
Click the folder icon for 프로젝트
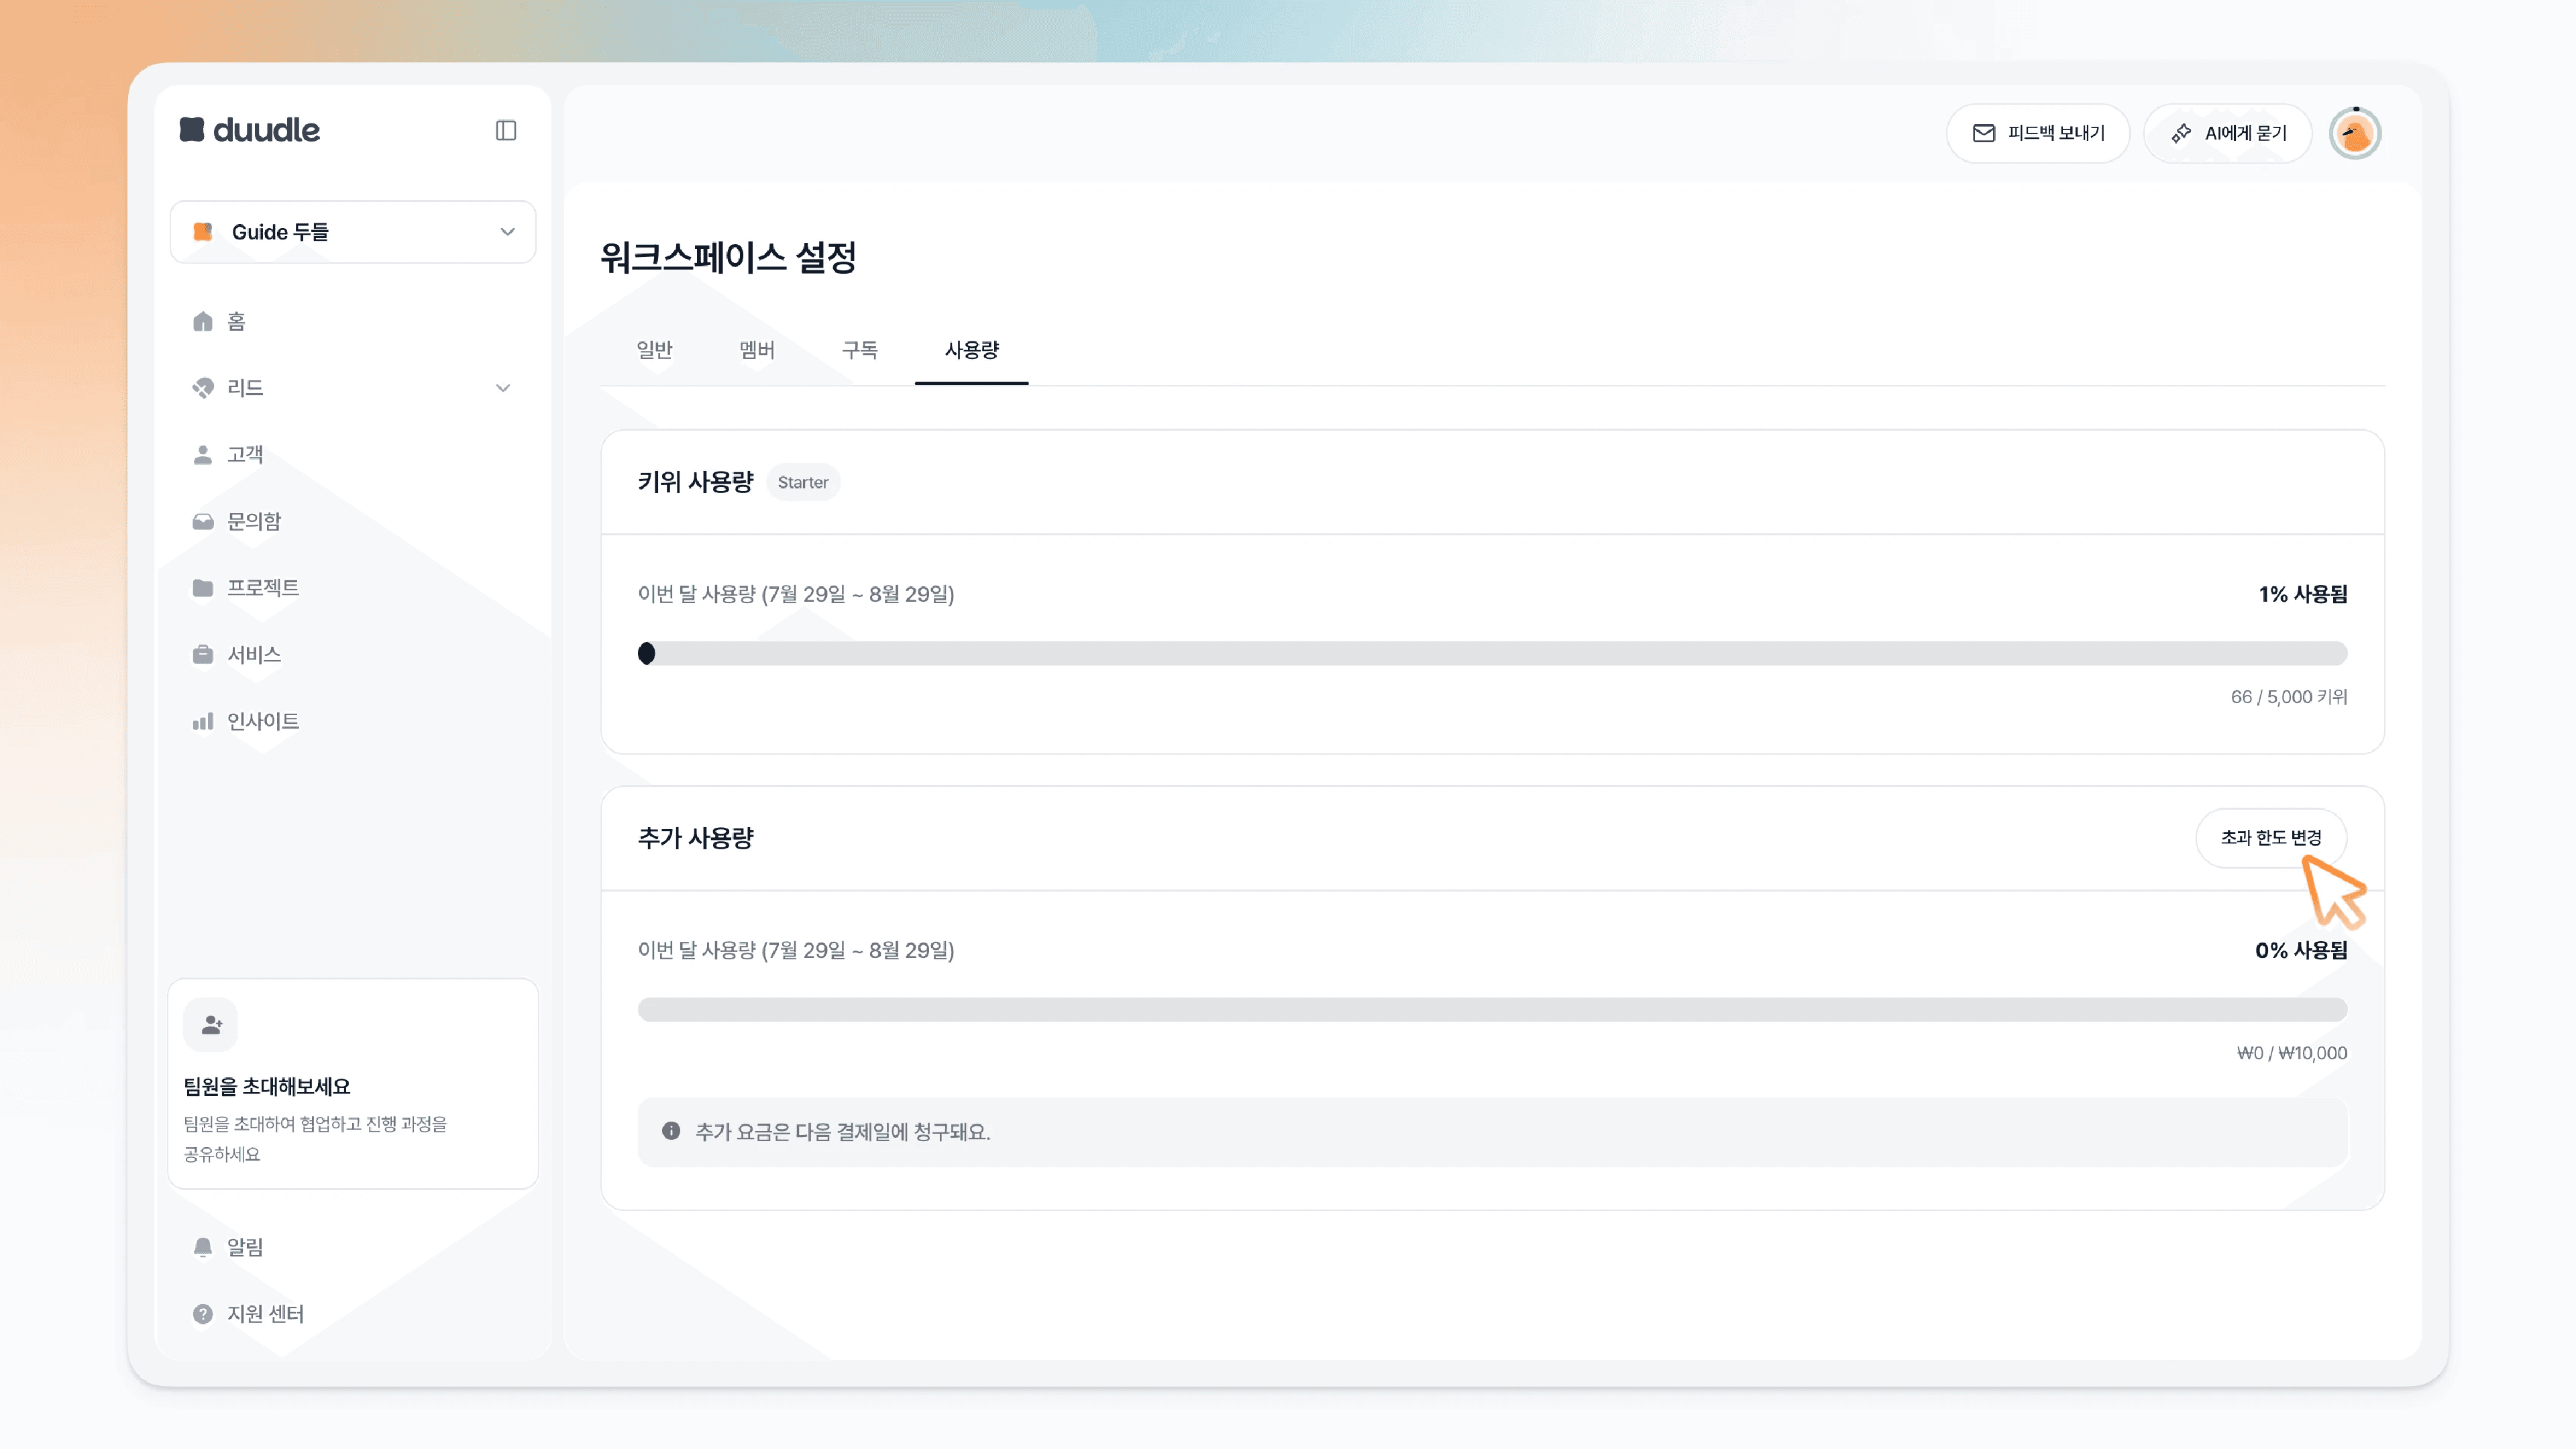pos(203,588)
